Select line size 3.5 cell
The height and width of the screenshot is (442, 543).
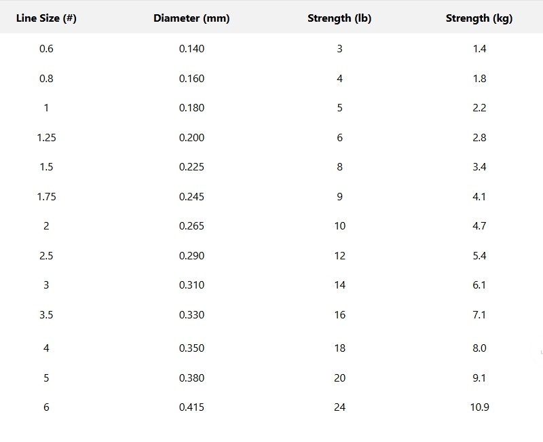[x=46, y=314]
